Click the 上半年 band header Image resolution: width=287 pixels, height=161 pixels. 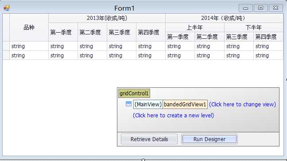pos(195,27)
